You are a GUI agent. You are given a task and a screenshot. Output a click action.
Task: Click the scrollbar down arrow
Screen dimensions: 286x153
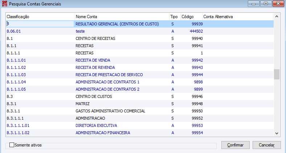277,133
